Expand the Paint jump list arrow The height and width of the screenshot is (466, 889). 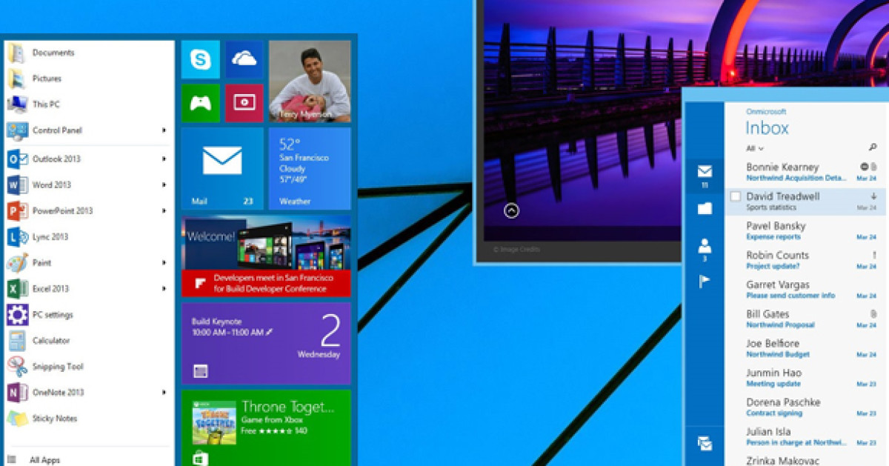tap(164, 263)
